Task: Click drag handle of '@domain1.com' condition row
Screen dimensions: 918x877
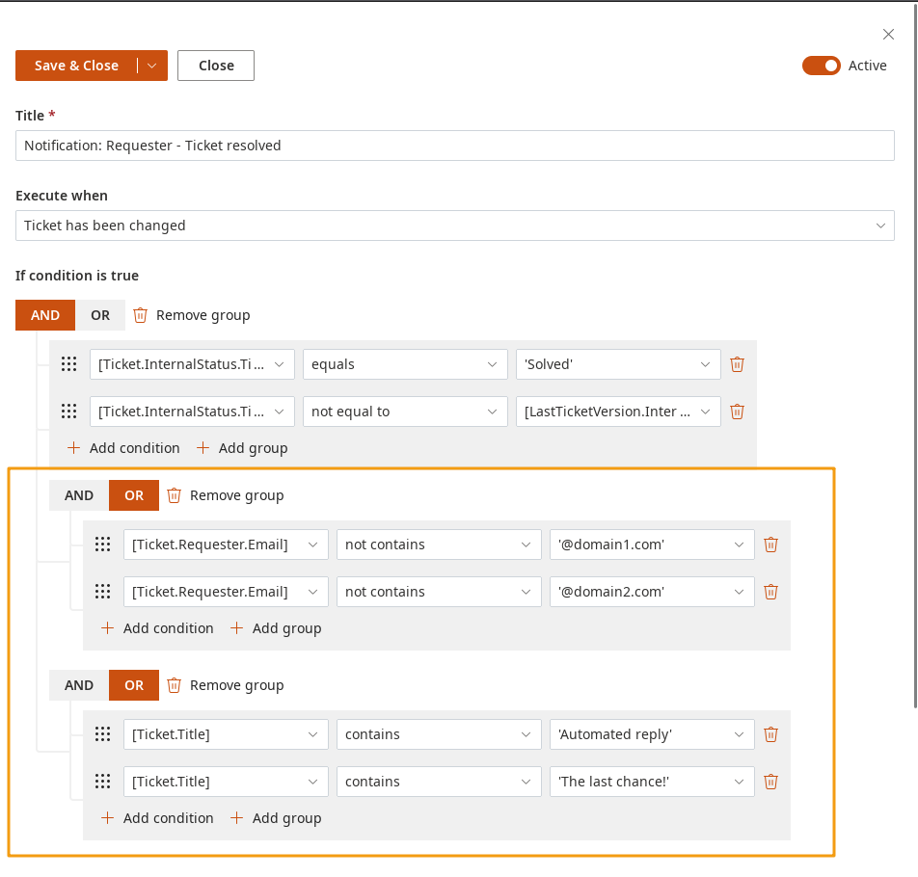Action: tap(102, 545)
